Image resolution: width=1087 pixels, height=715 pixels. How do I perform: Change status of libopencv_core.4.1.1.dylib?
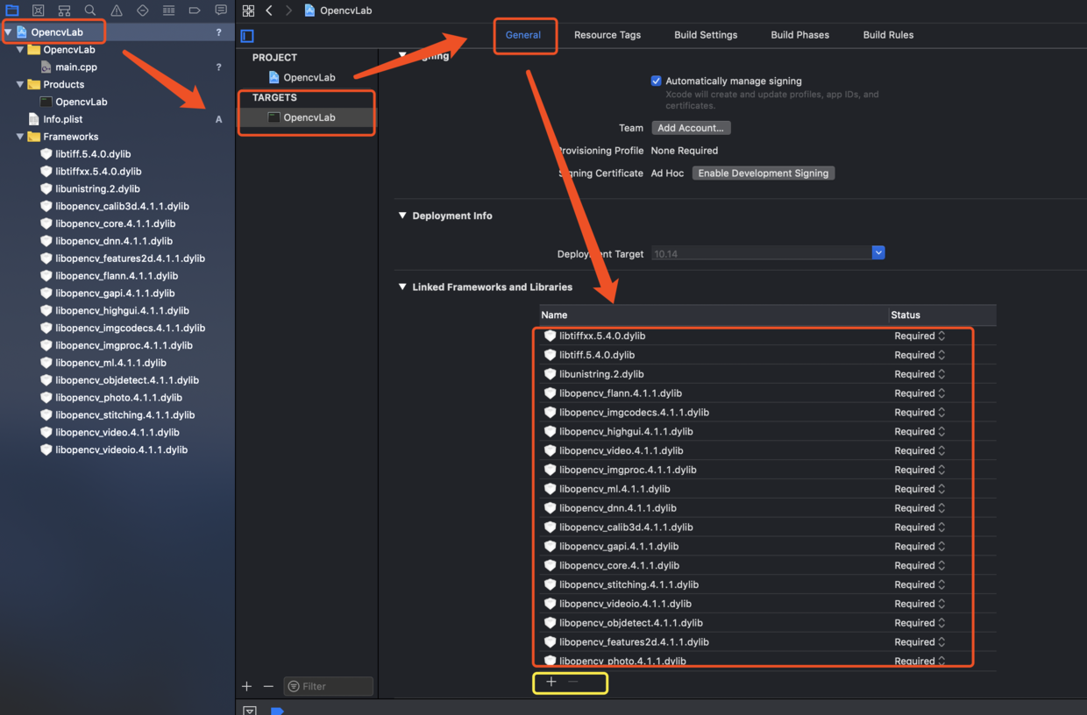click(920, 565)
